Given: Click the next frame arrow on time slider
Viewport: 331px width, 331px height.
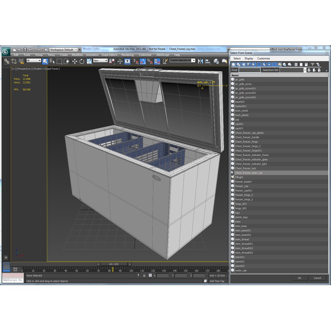Looking at the screenshot, I should pos(130,264).
